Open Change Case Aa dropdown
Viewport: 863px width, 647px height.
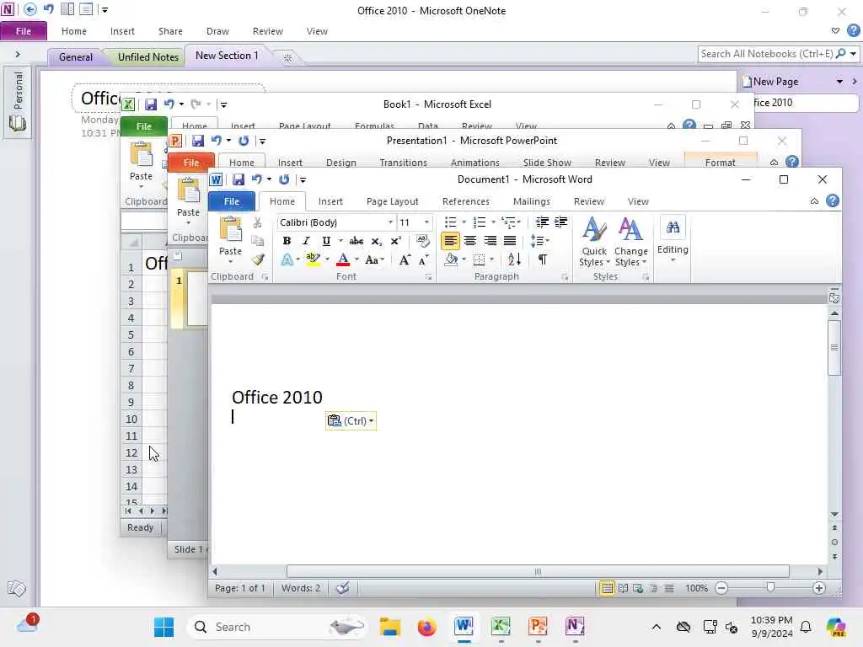tap(374, 259)
